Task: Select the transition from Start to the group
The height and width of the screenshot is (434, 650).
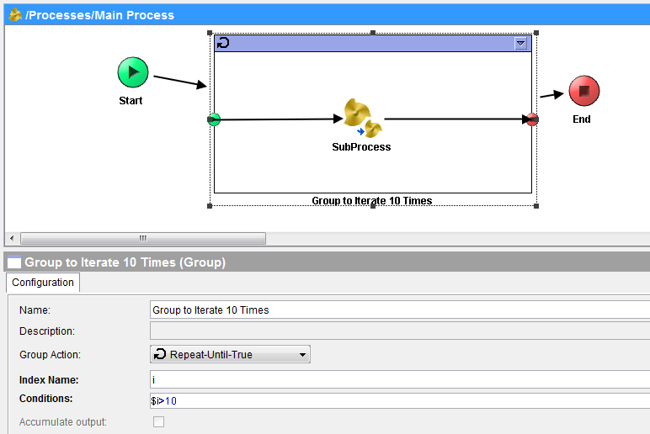Action: 180,81
